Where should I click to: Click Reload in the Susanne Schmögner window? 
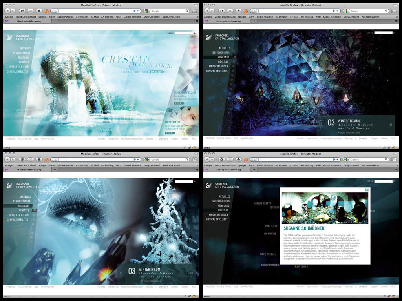pos(221,159)
